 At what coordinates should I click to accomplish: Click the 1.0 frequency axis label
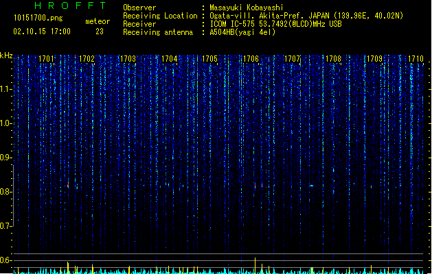(x=5, y=123)
